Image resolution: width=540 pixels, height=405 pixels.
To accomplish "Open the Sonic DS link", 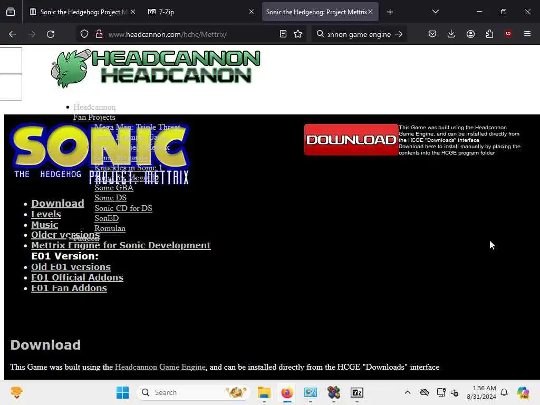I will point(111,198).
